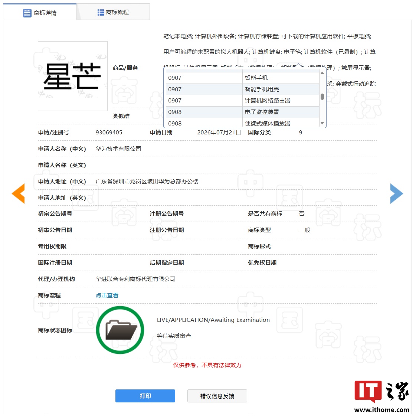The height and width of the screenshot is (418, 416).
Task: Go to next trademark with blue arrow
Action: (x=397, y=193)
